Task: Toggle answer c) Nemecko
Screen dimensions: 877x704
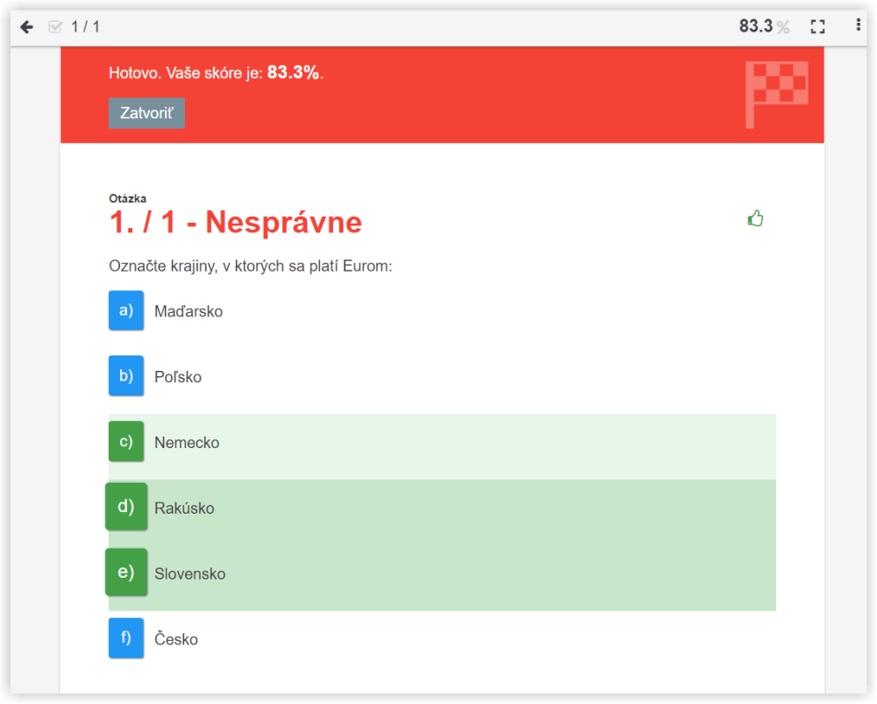Action: (125, 442)
